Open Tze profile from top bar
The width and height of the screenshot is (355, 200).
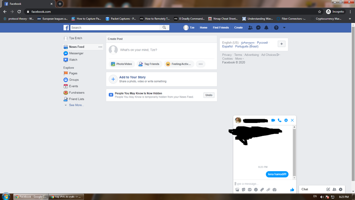(x=189, y=27)
